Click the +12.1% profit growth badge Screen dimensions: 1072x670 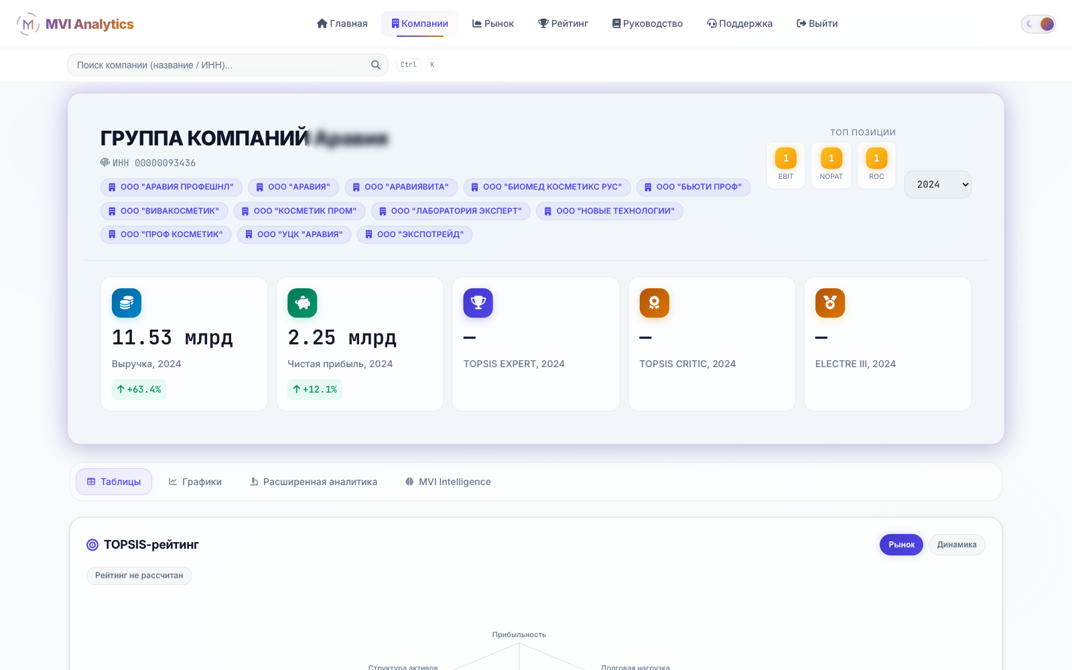pyautogui.click(x=315, y=389)
